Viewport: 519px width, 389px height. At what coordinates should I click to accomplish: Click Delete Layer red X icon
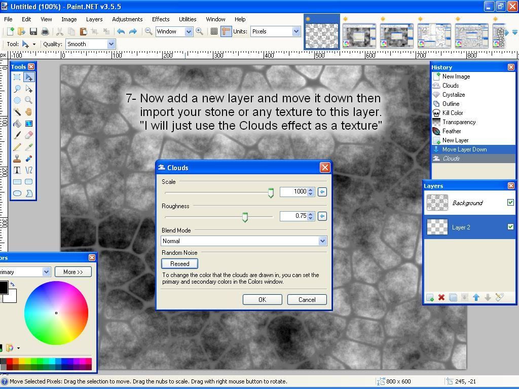point(441,297)
